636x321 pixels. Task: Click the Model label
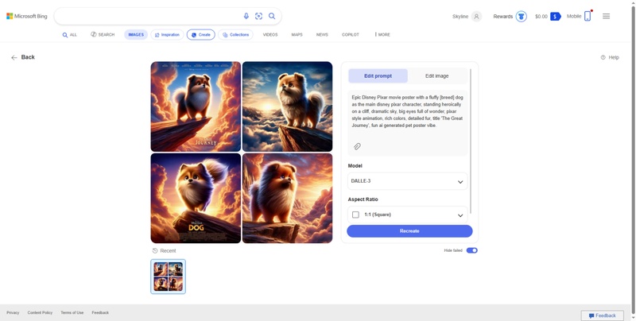click(x=355, y=166)
